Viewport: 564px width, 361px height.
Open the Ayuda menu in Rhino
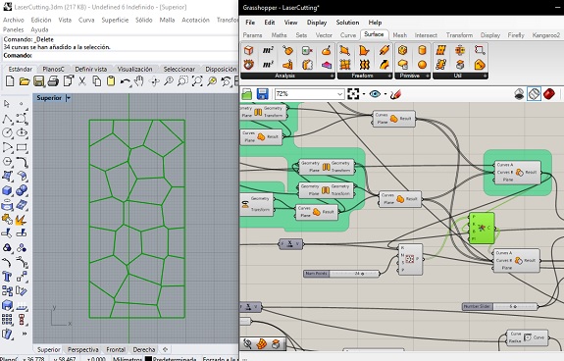(39, 29)
